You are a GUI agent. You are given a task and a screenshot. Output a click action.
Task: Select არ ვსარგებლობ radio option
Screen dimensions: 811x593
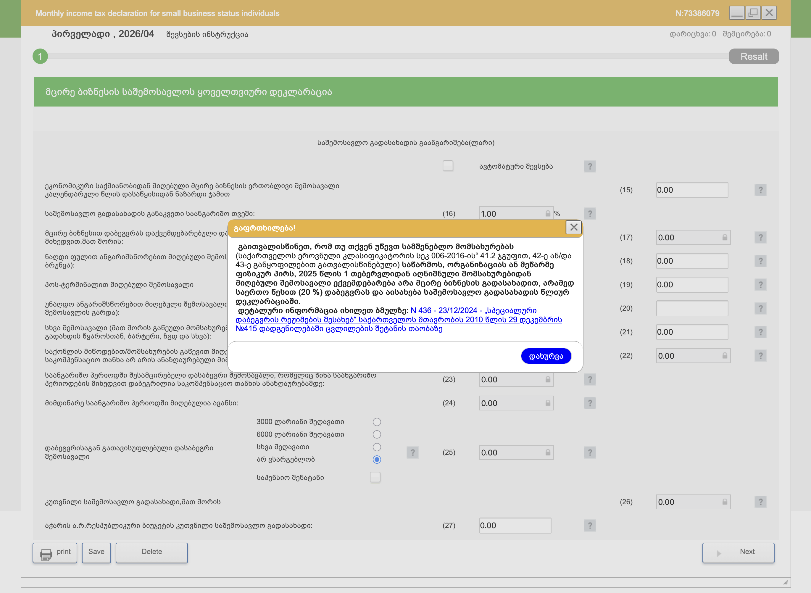pos(376,460)
